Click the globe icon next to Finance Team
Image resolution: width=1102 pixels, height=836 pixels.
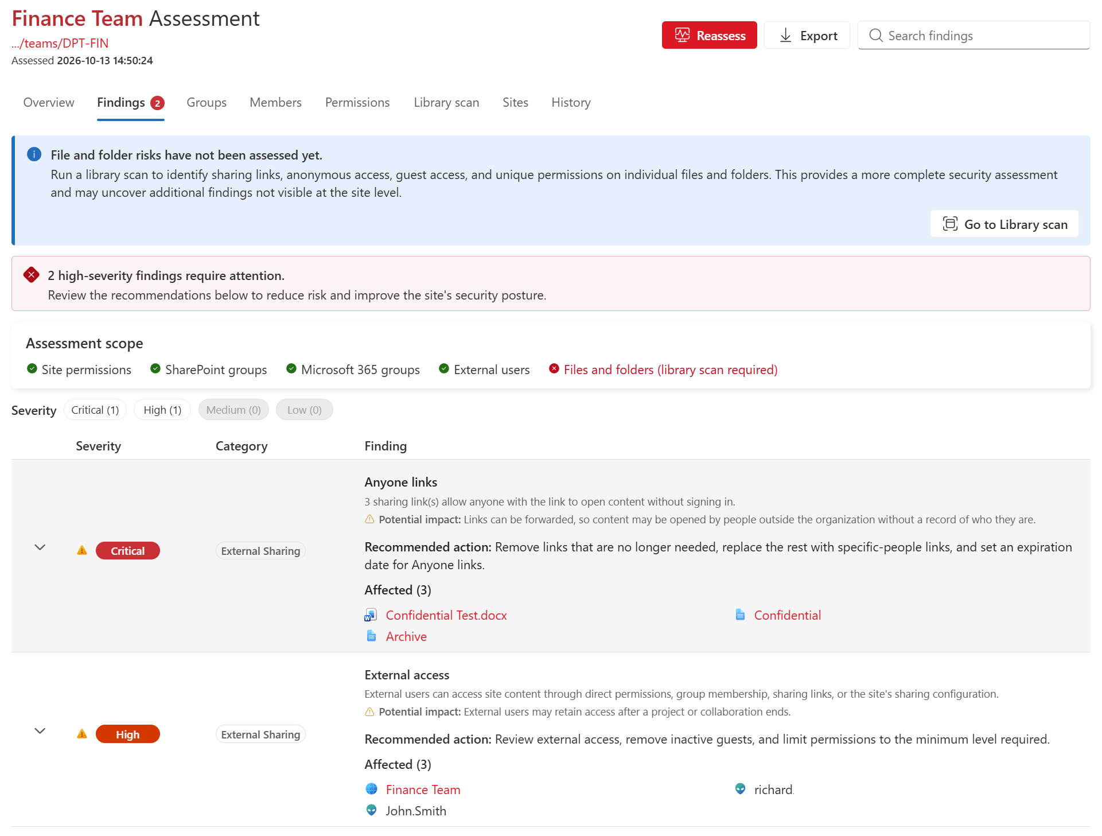click(371, 789)
